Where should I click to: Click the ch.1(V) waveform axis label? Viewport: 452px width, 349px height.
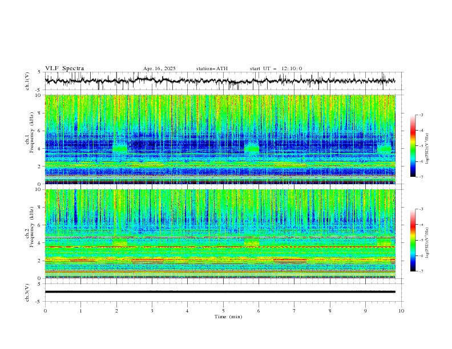27,81
